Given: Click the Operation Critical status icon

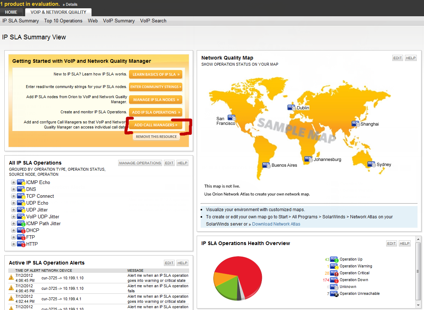Looking at the screenshot, I should coord(334,273).
